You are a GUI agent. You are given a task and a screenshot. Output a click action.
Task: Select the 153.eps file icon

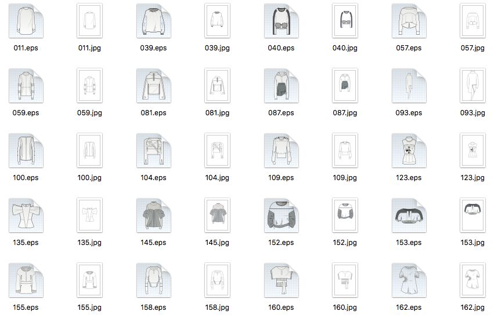pyautogui.click(x=409, y=215)
